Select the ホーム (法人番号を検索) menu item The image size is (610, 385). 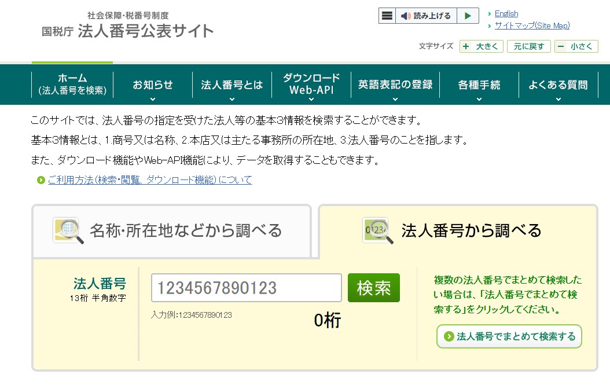point(72,85)
